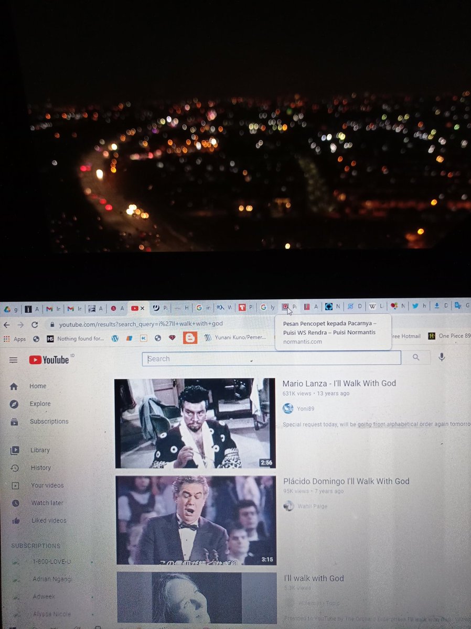Click the History clock-arrow icon
Image resolution: width=471 pixels, height=629 pixels.
15,468
